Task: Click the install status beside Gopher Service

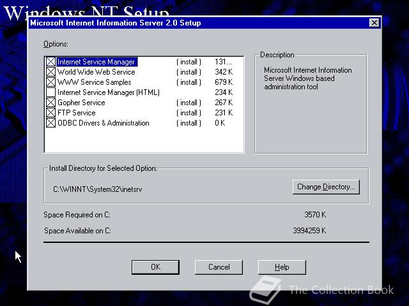Action: point(189,103)
